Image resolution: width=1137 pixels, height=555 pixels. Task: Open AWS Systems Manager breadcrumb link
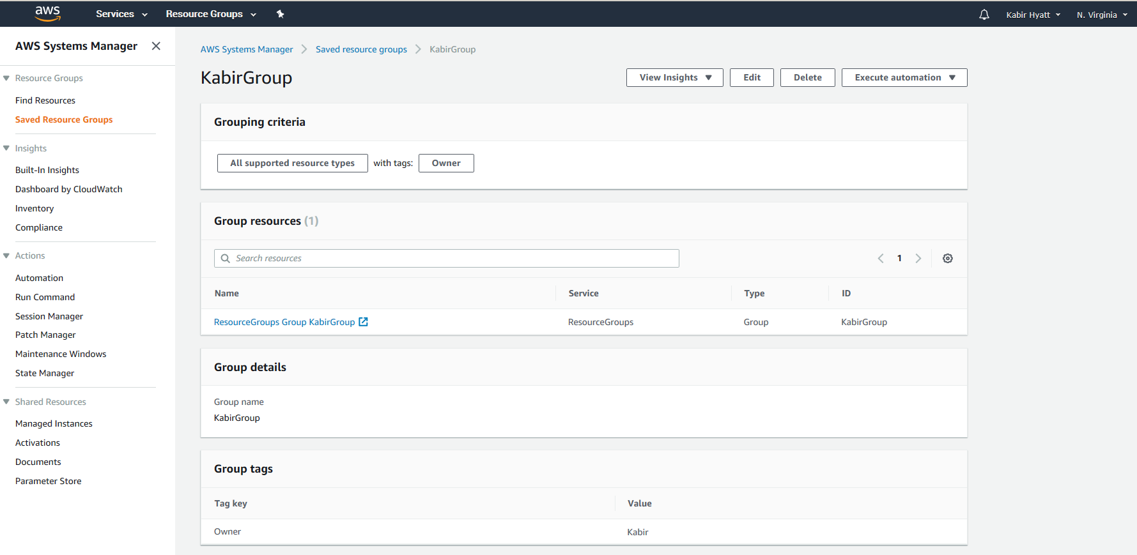coord(247,49)
